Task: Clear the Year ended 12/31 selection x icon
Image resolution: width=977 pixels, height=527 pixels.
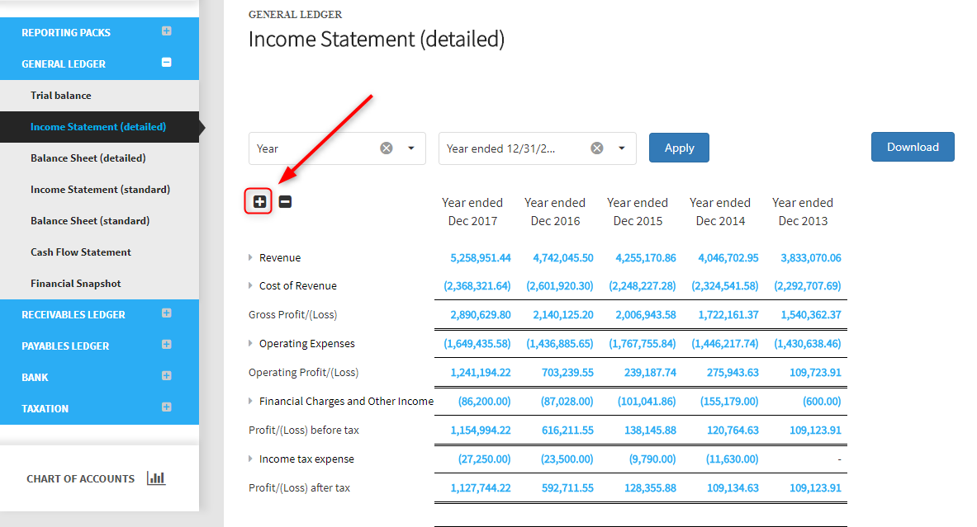Action: 597,148
